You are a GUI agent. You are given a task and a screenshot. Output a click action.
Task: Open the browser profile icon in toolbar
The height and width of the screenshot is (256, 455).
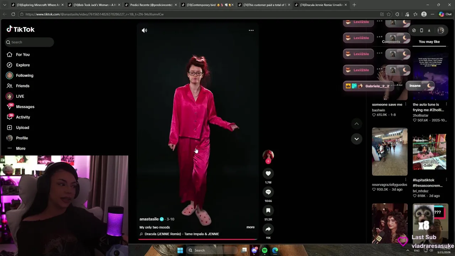click(x=424, y=14)
